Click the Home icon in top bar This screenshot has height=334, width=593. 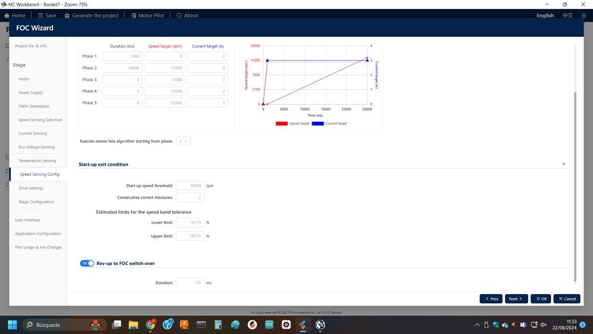[x=7, y=15]
